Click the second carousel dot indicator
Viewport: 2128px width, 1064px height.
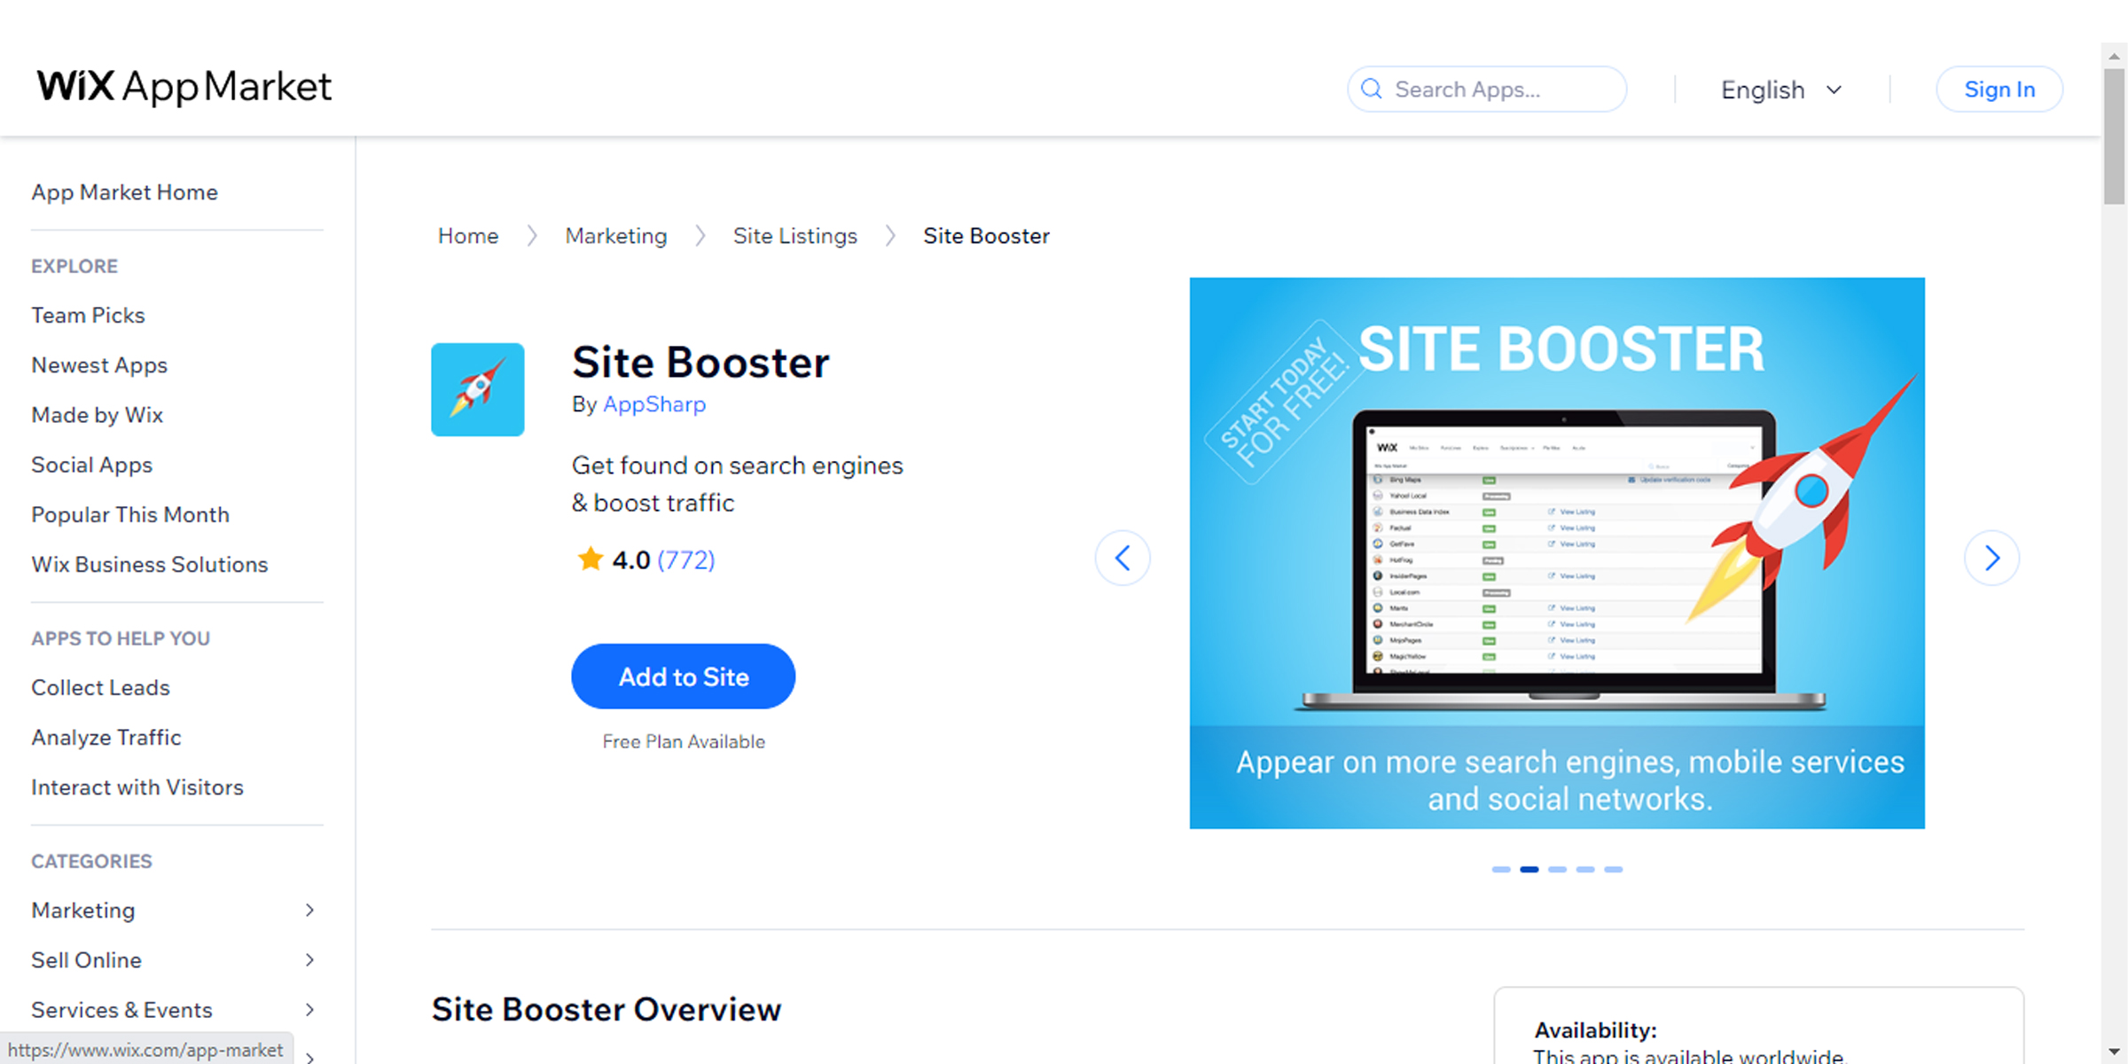1529,870
